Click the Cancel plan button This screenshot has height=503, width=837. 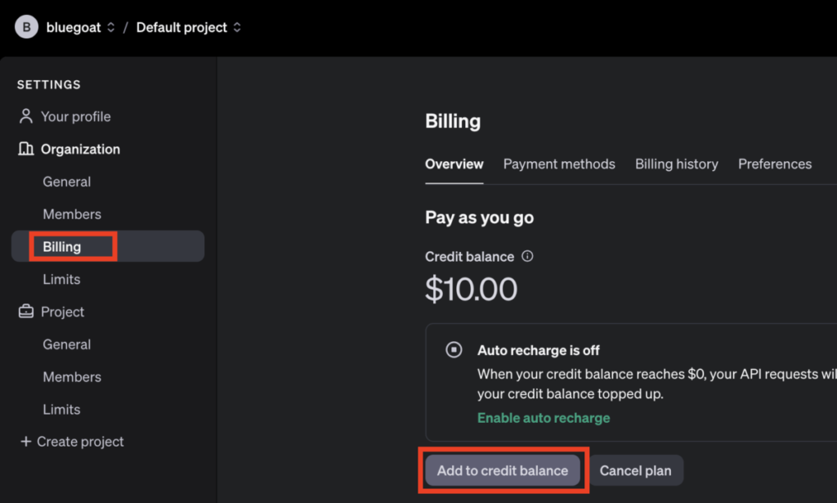tap(635, 470)
